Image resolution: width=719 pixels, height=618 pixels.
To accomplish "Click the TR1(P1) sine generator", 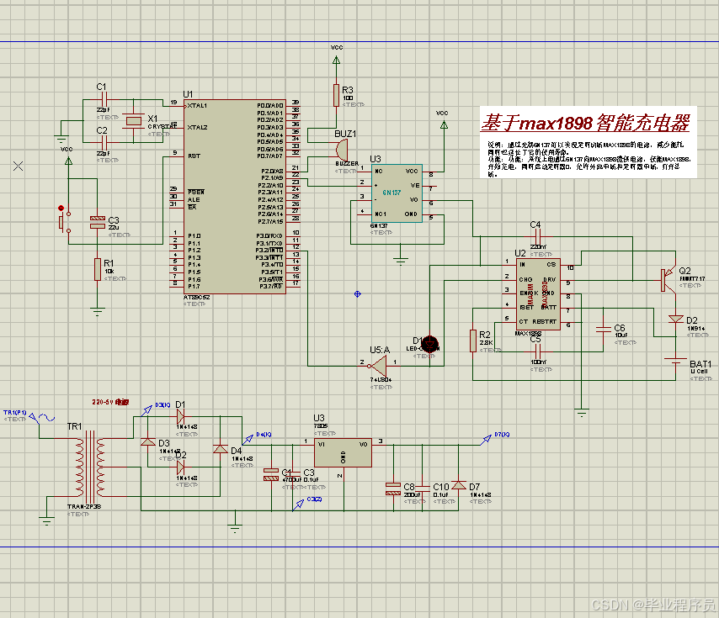I will tap(42, 418).
